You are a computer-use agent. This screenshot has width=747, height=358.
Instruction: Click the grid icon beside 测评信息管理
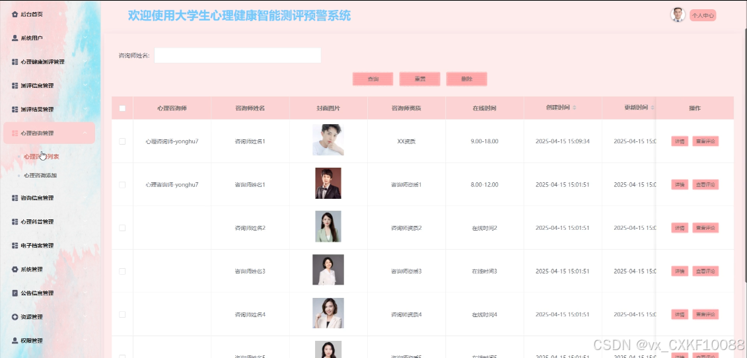coord(15,86)
